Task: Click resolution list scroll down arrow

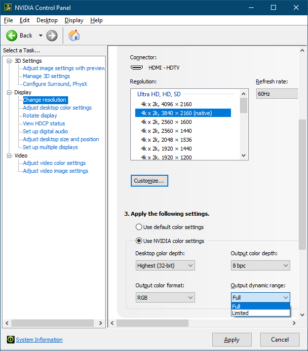Action: (244, 156)
